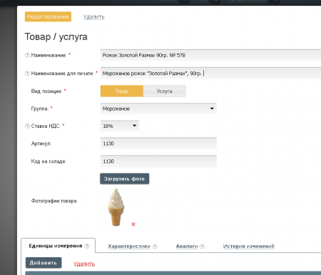
Task: Click help icon beside Наименование для печати
Action: pos(27,74)
